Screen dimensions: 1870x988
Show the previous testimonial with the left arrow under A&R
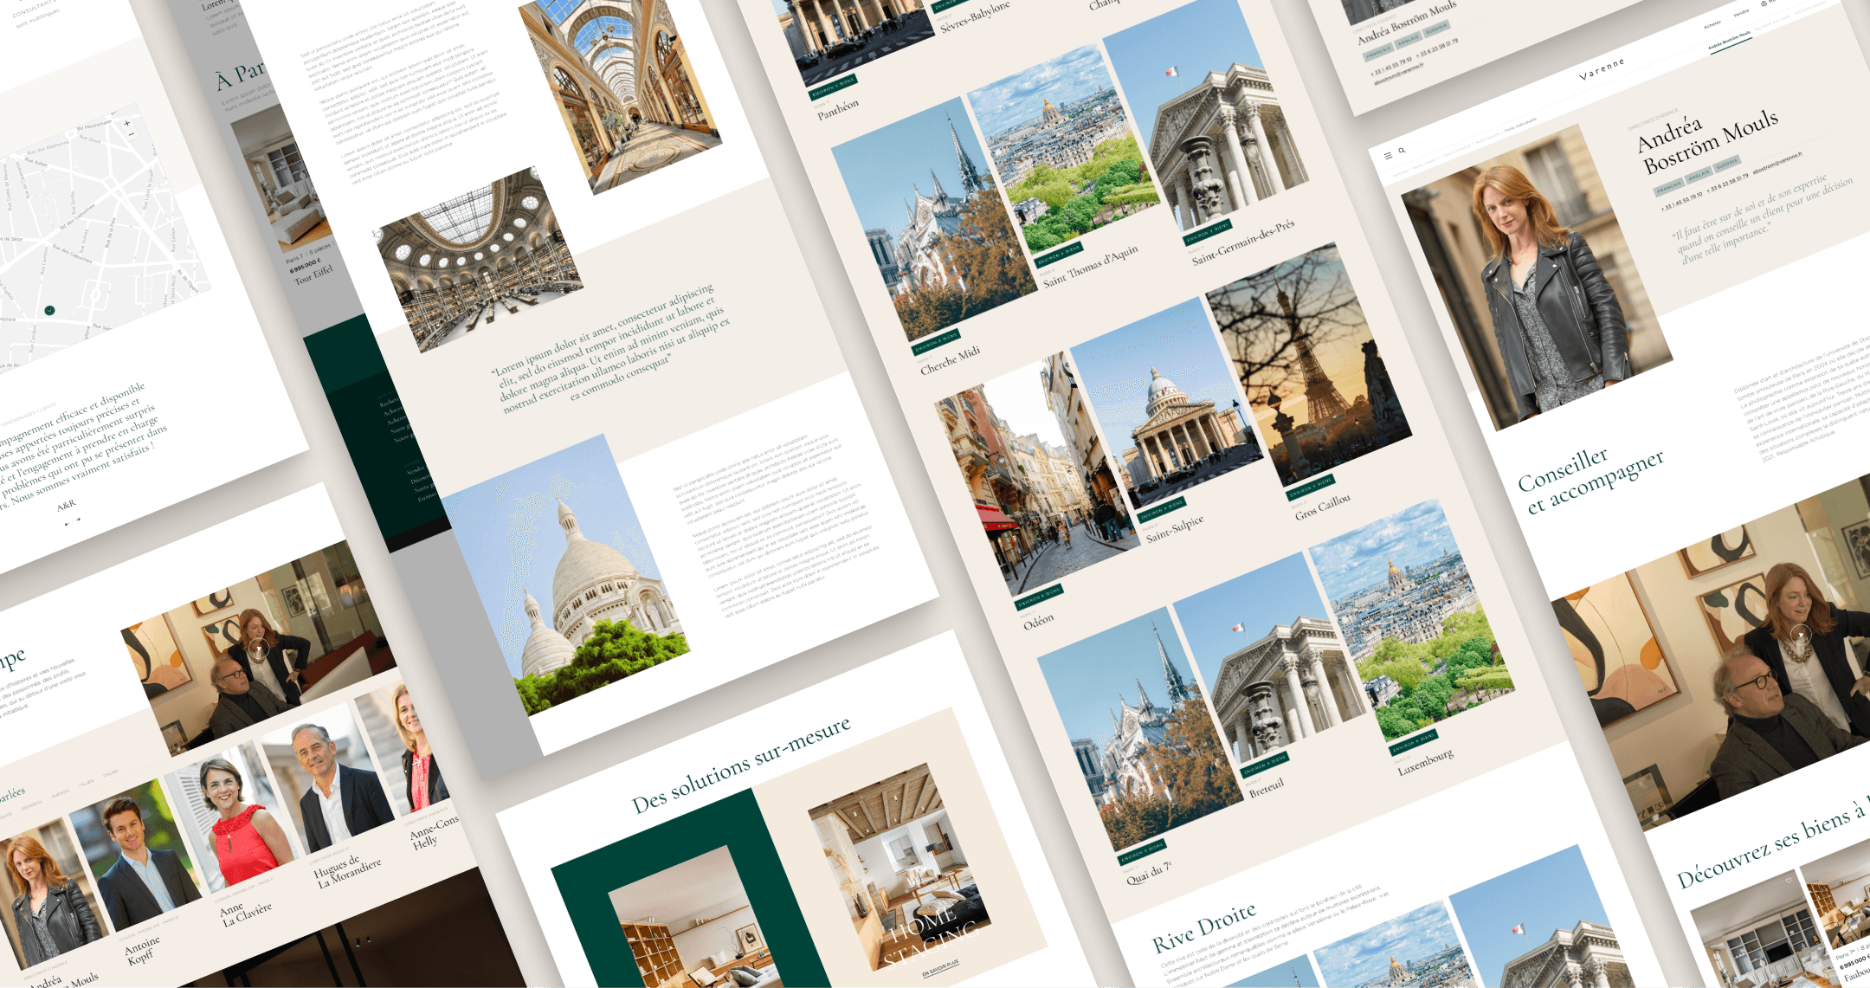click(x=67, y=524)
